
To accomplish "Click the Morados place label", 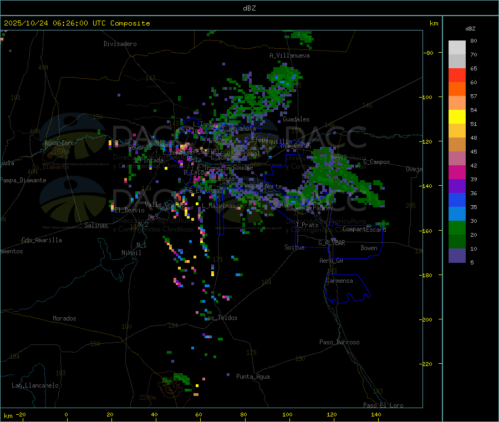I will (x=64, y=318).
